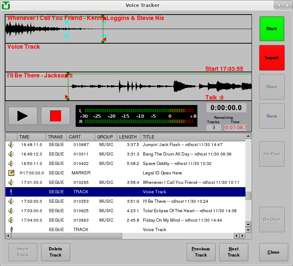The height and width of the screenshot is (266, 293).
Task: Click the speaker icon beside I'll Be There
Action: click(11, 201)
